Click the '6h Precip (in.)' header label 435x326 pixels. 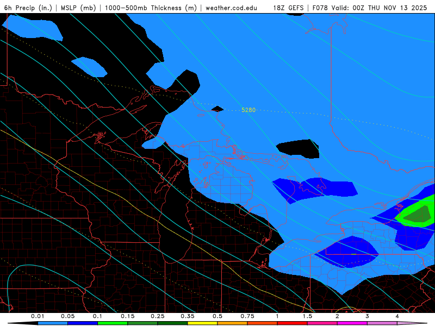pos(28,8)
